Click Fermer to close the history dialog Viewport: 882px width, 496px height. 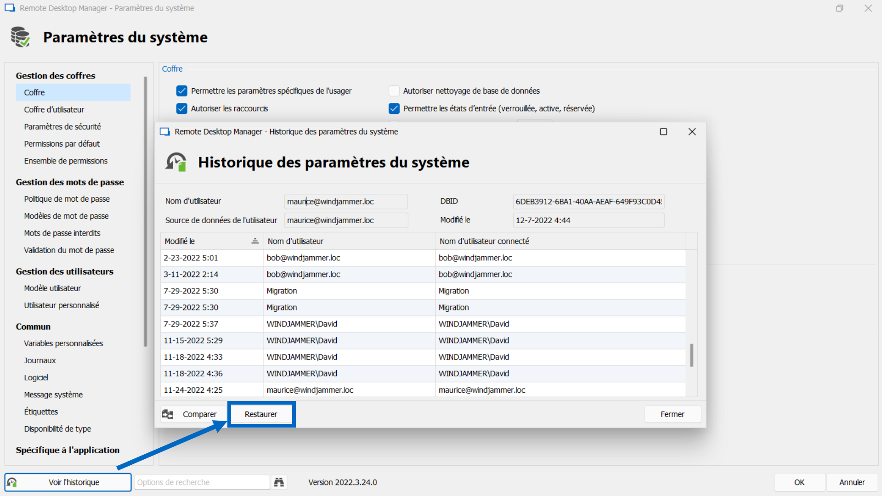coord(672,414)
